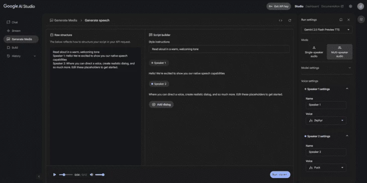
Task: Click the Raw structure text area
Action: coord(96,107)
